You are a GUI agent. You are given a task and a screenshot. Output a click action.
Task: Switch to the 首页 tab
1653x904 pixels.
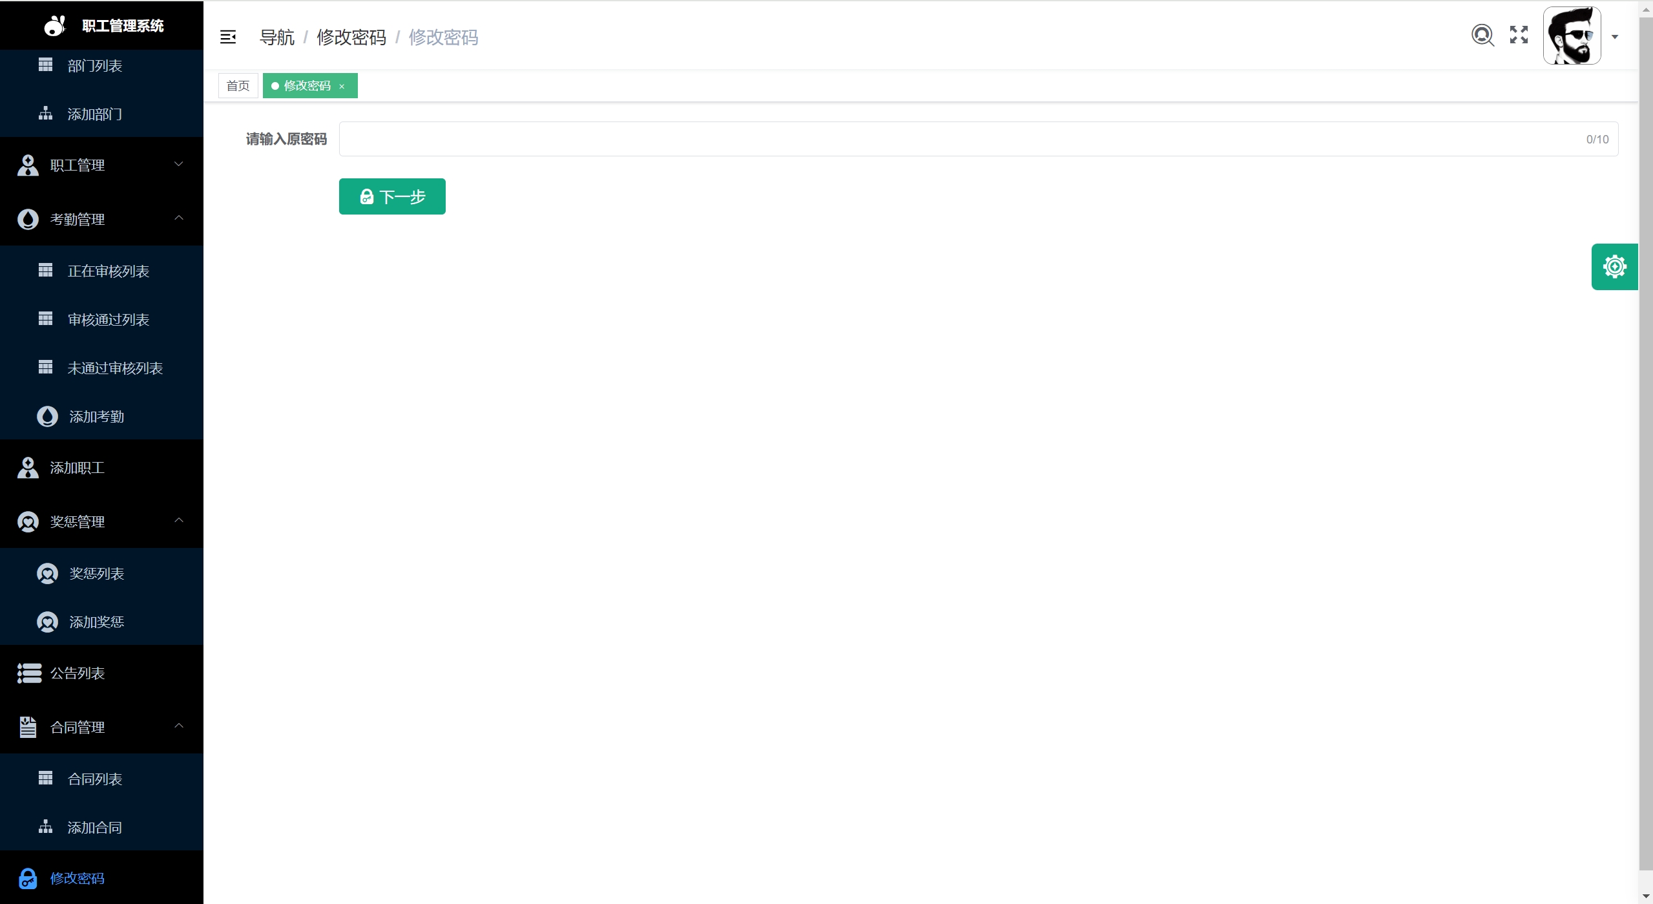[x=238, y=86]
